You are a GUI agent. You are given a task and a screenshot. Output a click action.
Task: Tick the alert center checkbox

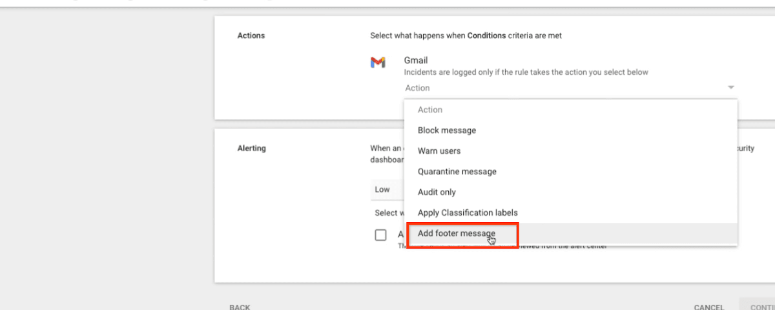381,235
